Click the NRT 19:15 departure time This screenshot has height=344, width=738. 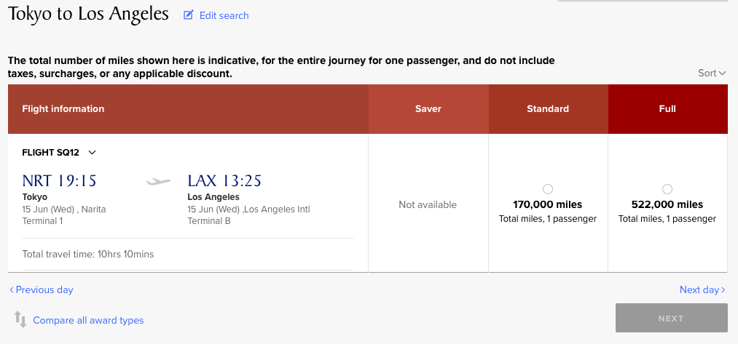click(x=59, y=181)
